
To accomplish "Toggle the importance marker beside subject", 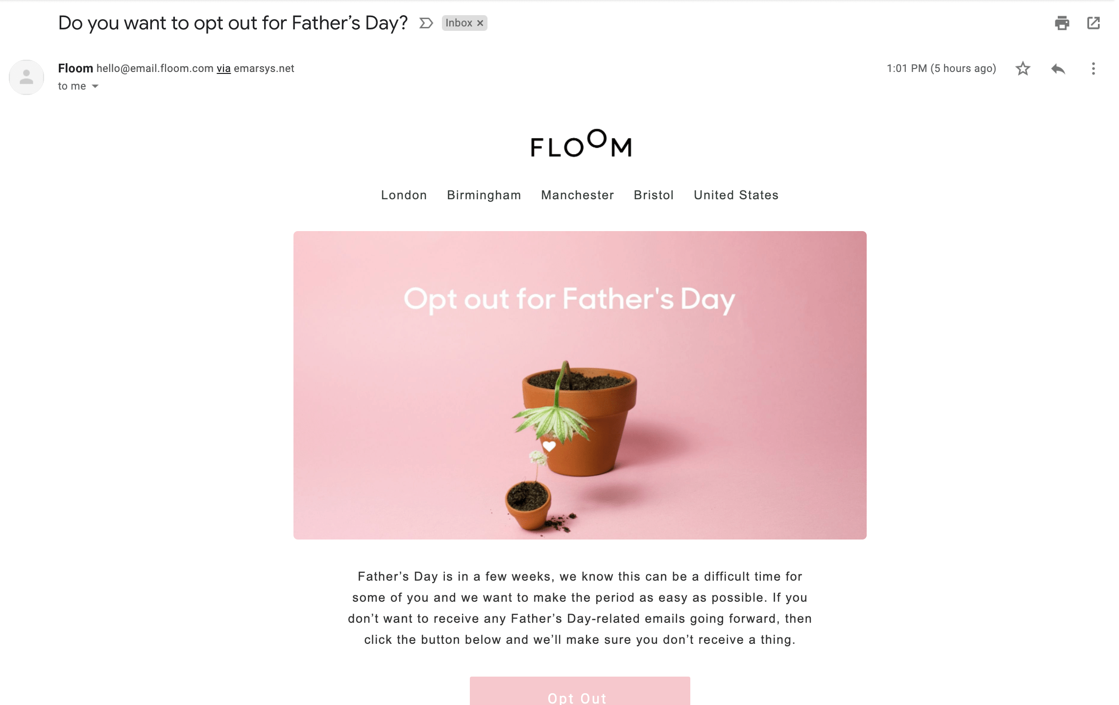I will 426,23.
